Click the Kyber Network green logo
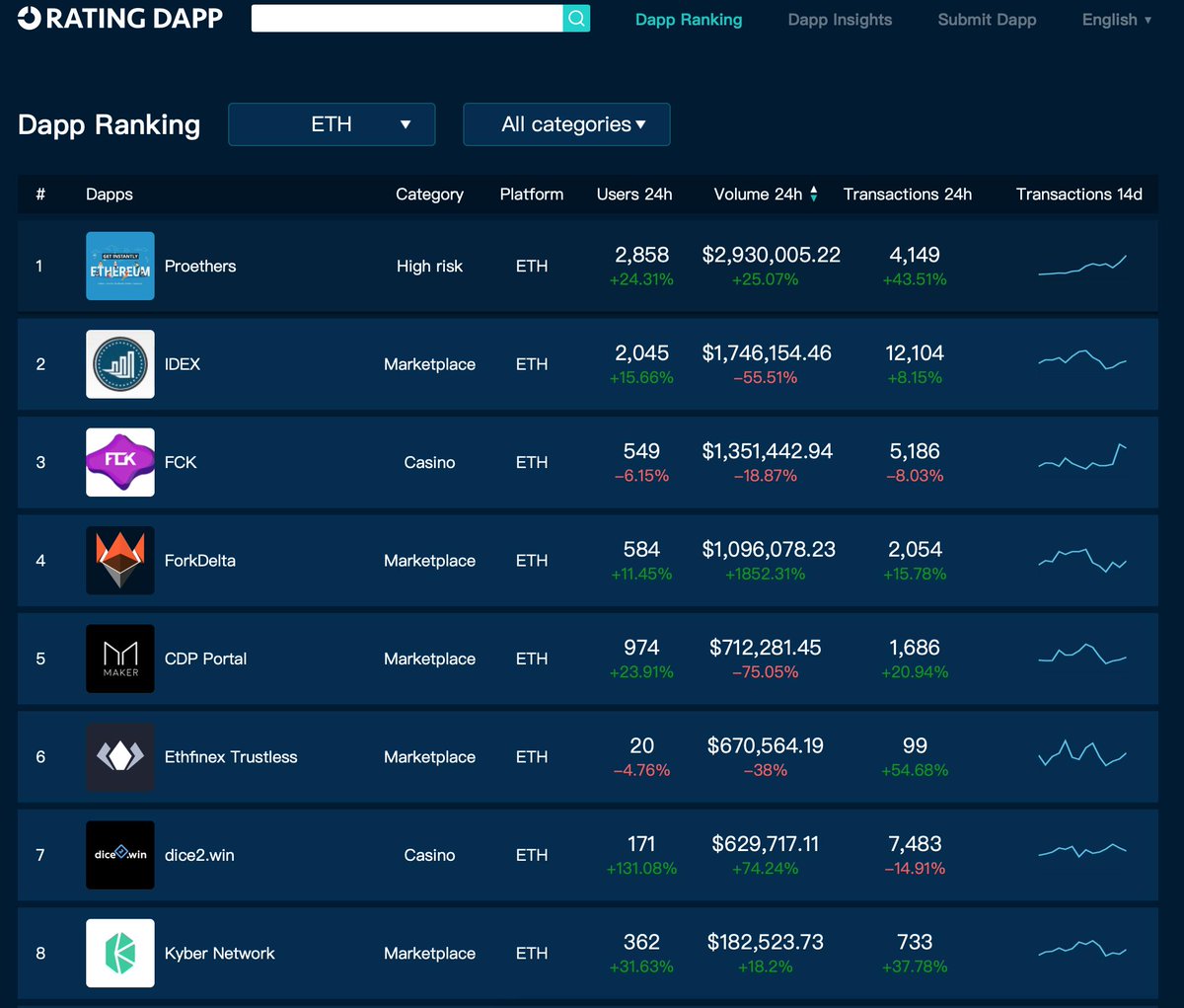 (120, 953)
